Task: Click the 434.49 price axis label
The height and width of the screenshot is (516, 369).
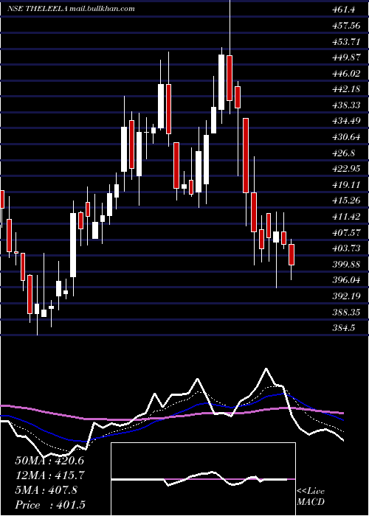Action: click(346, 122)
